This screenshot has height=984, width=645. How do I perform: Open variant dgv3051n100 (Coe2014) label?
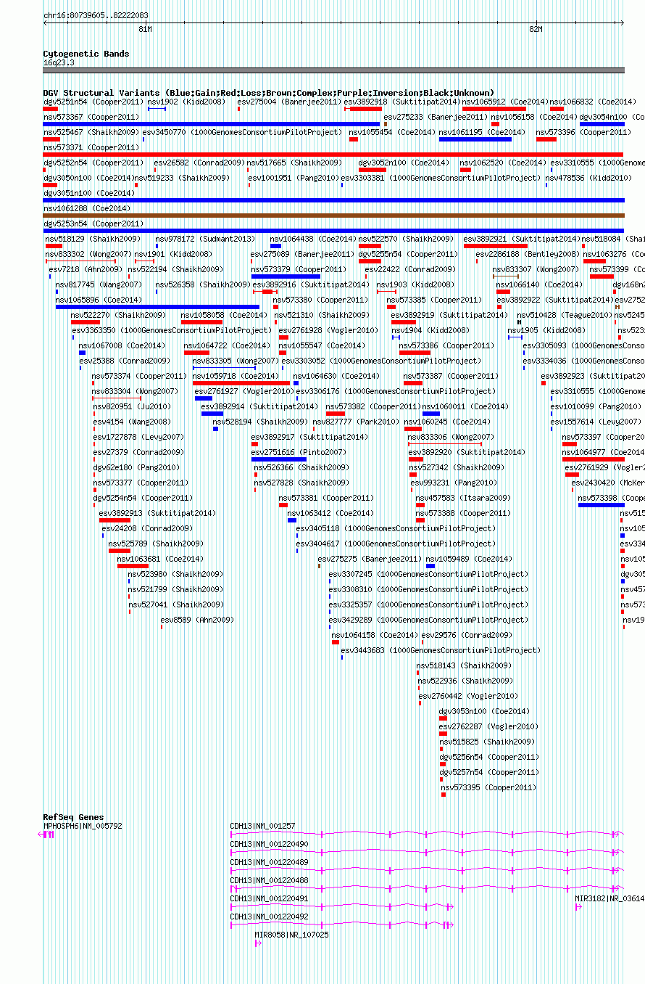(x=89, y=193)
